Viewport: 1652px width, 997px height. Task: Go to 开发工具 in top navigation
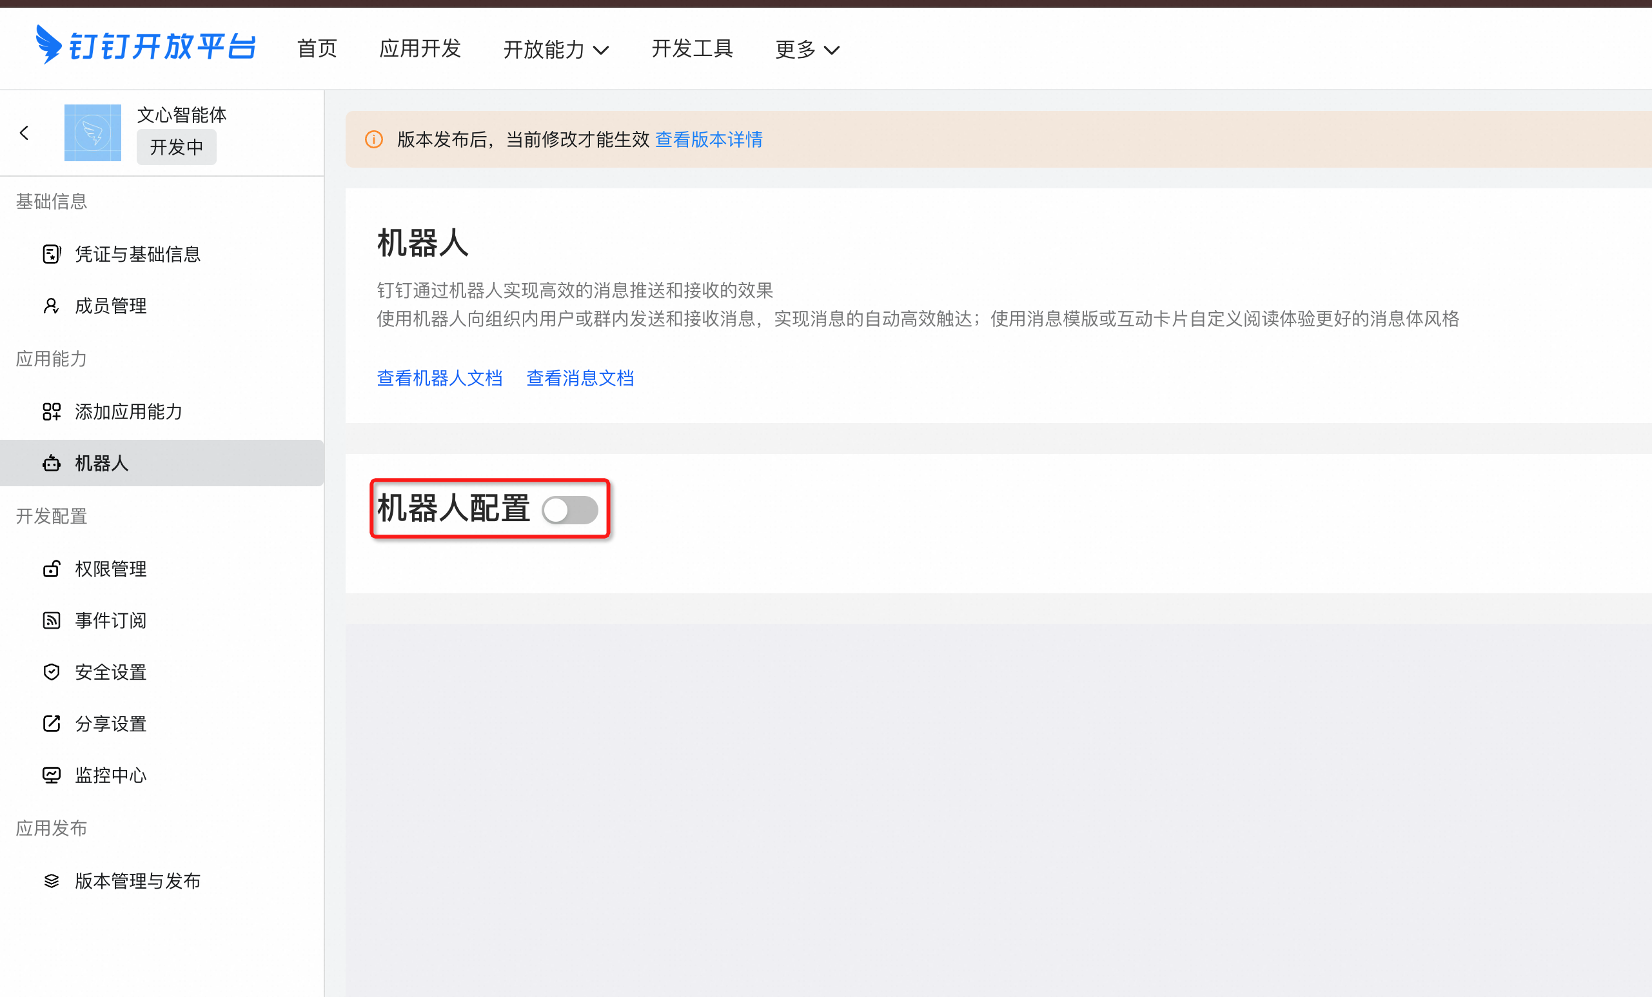(x=692, y=48)
